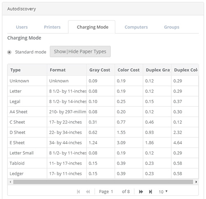Image resolution: width=206 pixels, height=199 pixels.
Task: Open the Groups tab
Action: pyautogui.click(x=171, y=27)
